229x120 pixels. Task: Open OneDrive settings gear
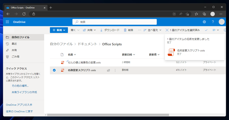[x=204, y=22]
